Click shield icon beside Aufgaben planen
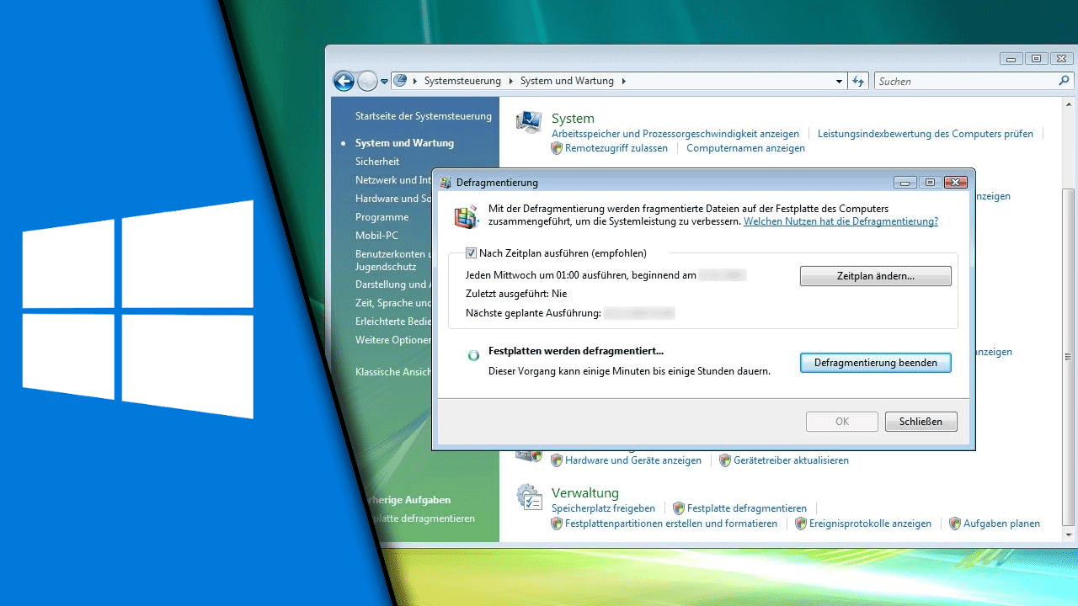Viewport: 1078px width, 606px height. tap(955, 524)
